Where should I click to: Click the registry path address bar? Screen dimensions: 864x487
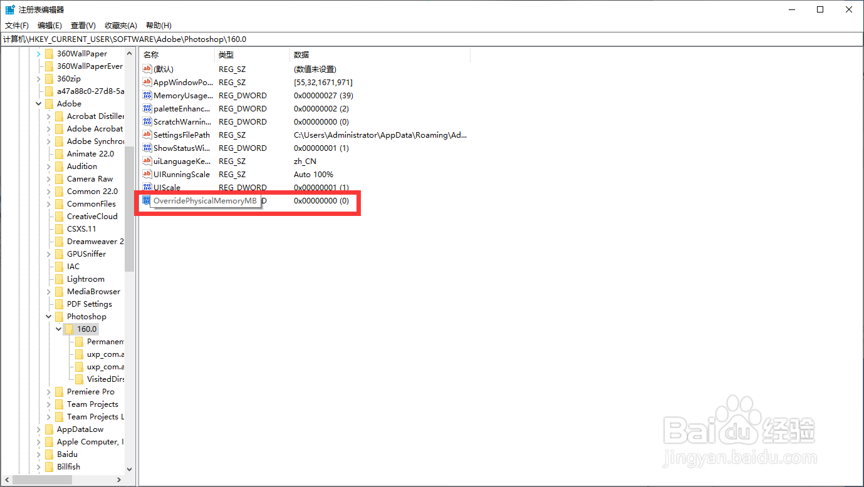432,39
